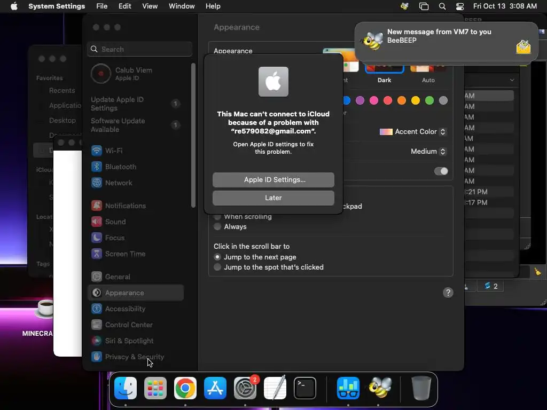Open Wi-Fi settings
The height and width of the screenshot is (410, 547).
136,151
